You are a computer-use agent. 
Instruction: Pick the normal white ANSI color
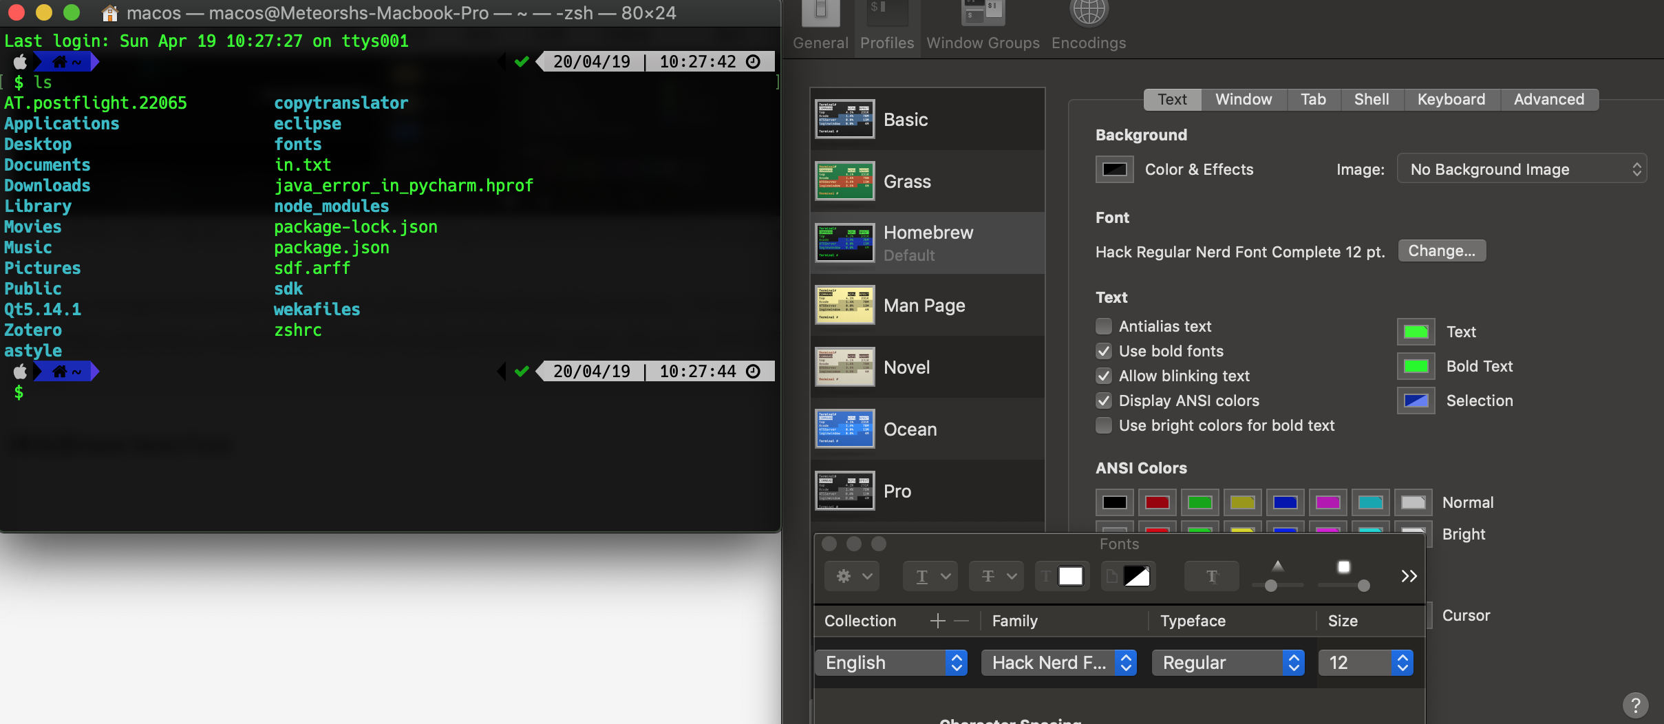[x=1413, y=502]
